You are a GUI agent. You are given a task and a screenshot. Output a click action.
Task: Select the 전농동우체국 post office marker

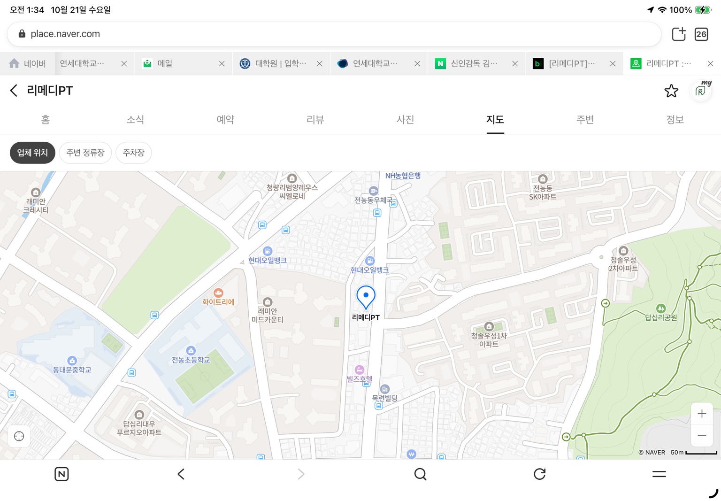coord(374,191)
